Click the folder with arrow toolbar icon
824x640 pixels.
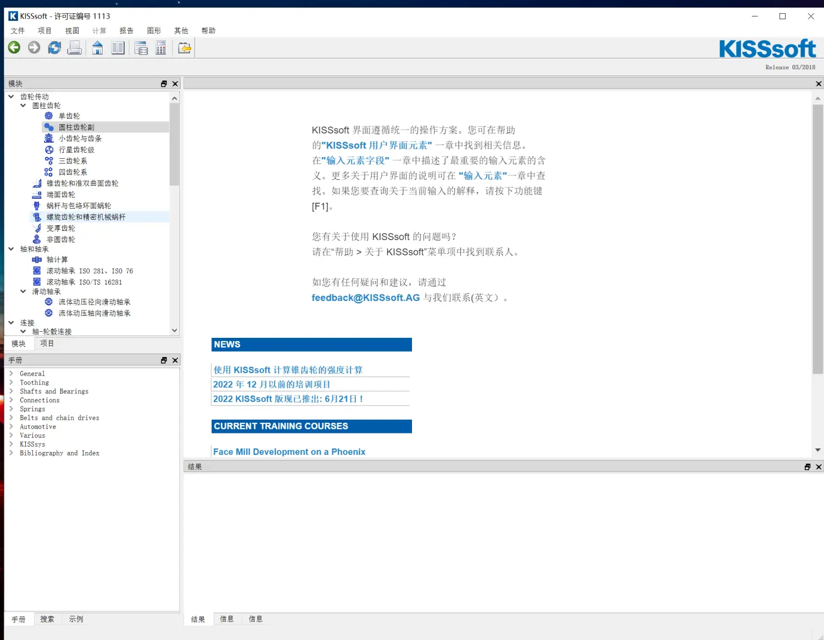pos(185,48)
